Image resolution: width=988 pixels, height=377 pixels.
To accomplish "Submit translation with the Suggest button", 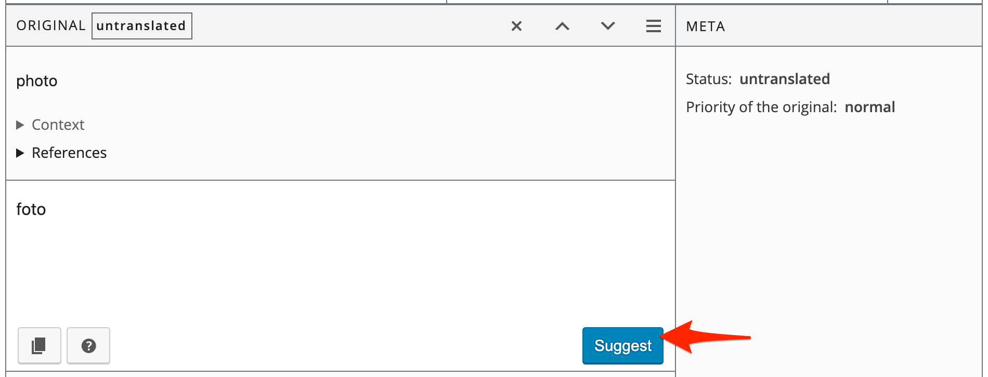I will [x=622, y=345].
